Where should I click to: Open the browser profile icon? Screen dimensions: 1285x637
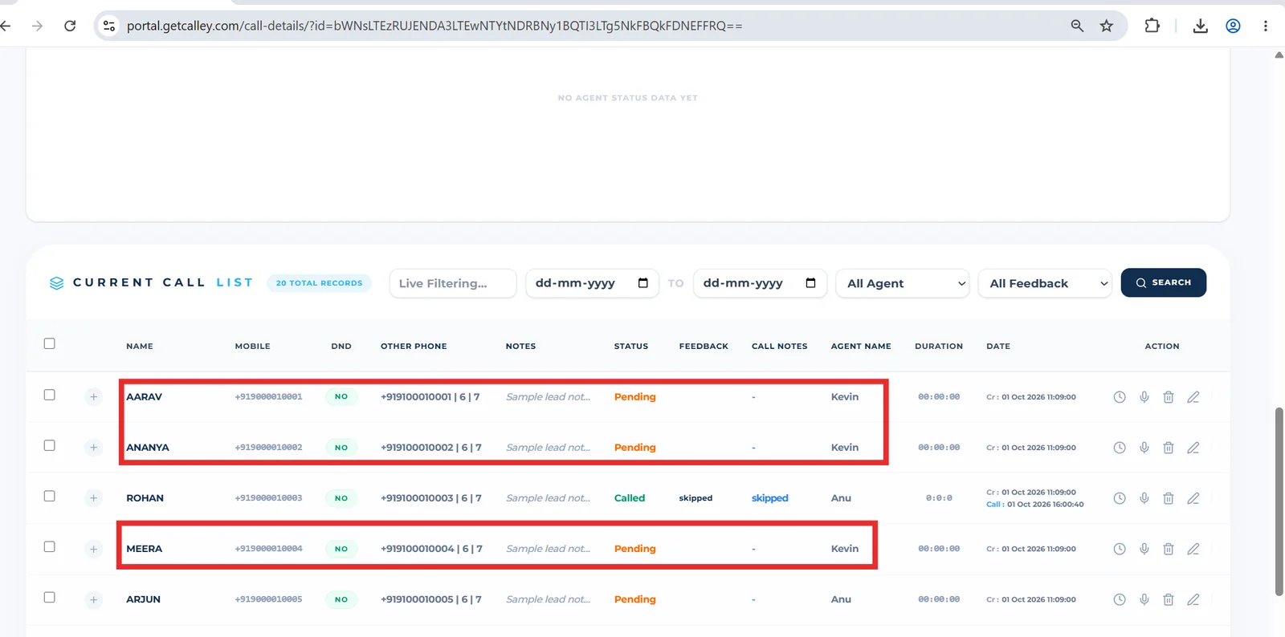1233,26
